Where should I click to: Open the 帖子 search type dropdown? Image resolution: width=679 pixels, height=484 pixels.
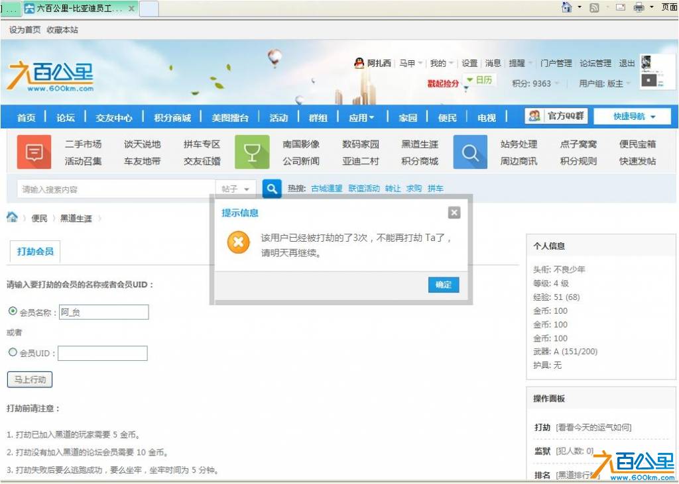coord(235,189)
